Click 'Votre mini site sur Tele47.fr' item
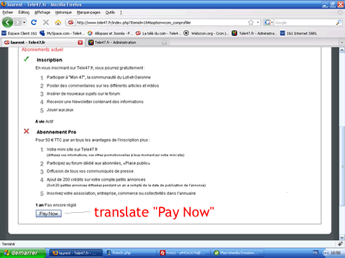 click(72, 150)
